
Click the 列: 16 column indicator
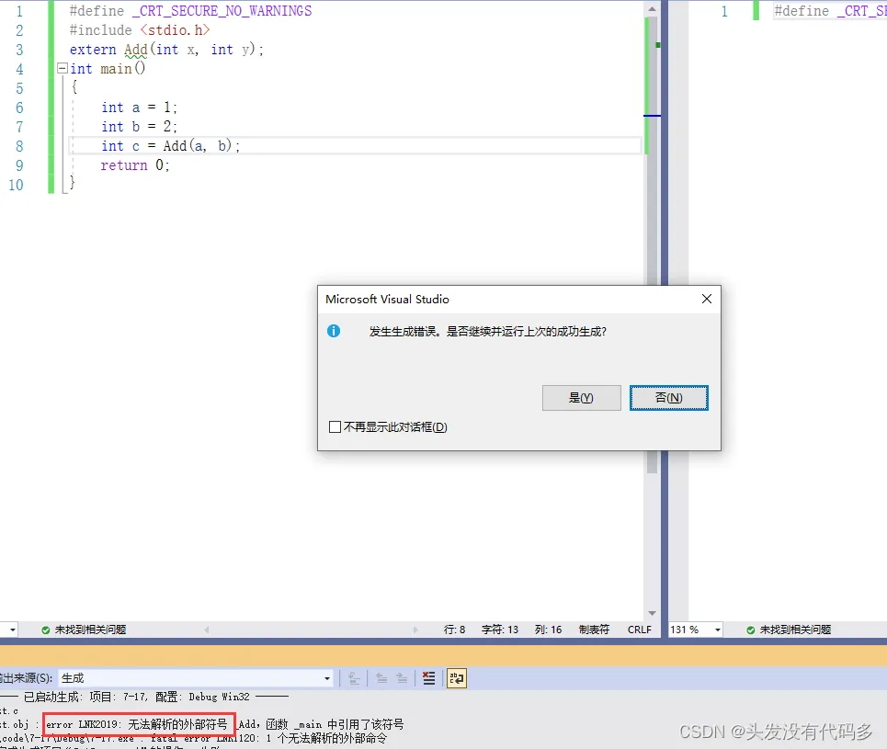pos(548,630)
